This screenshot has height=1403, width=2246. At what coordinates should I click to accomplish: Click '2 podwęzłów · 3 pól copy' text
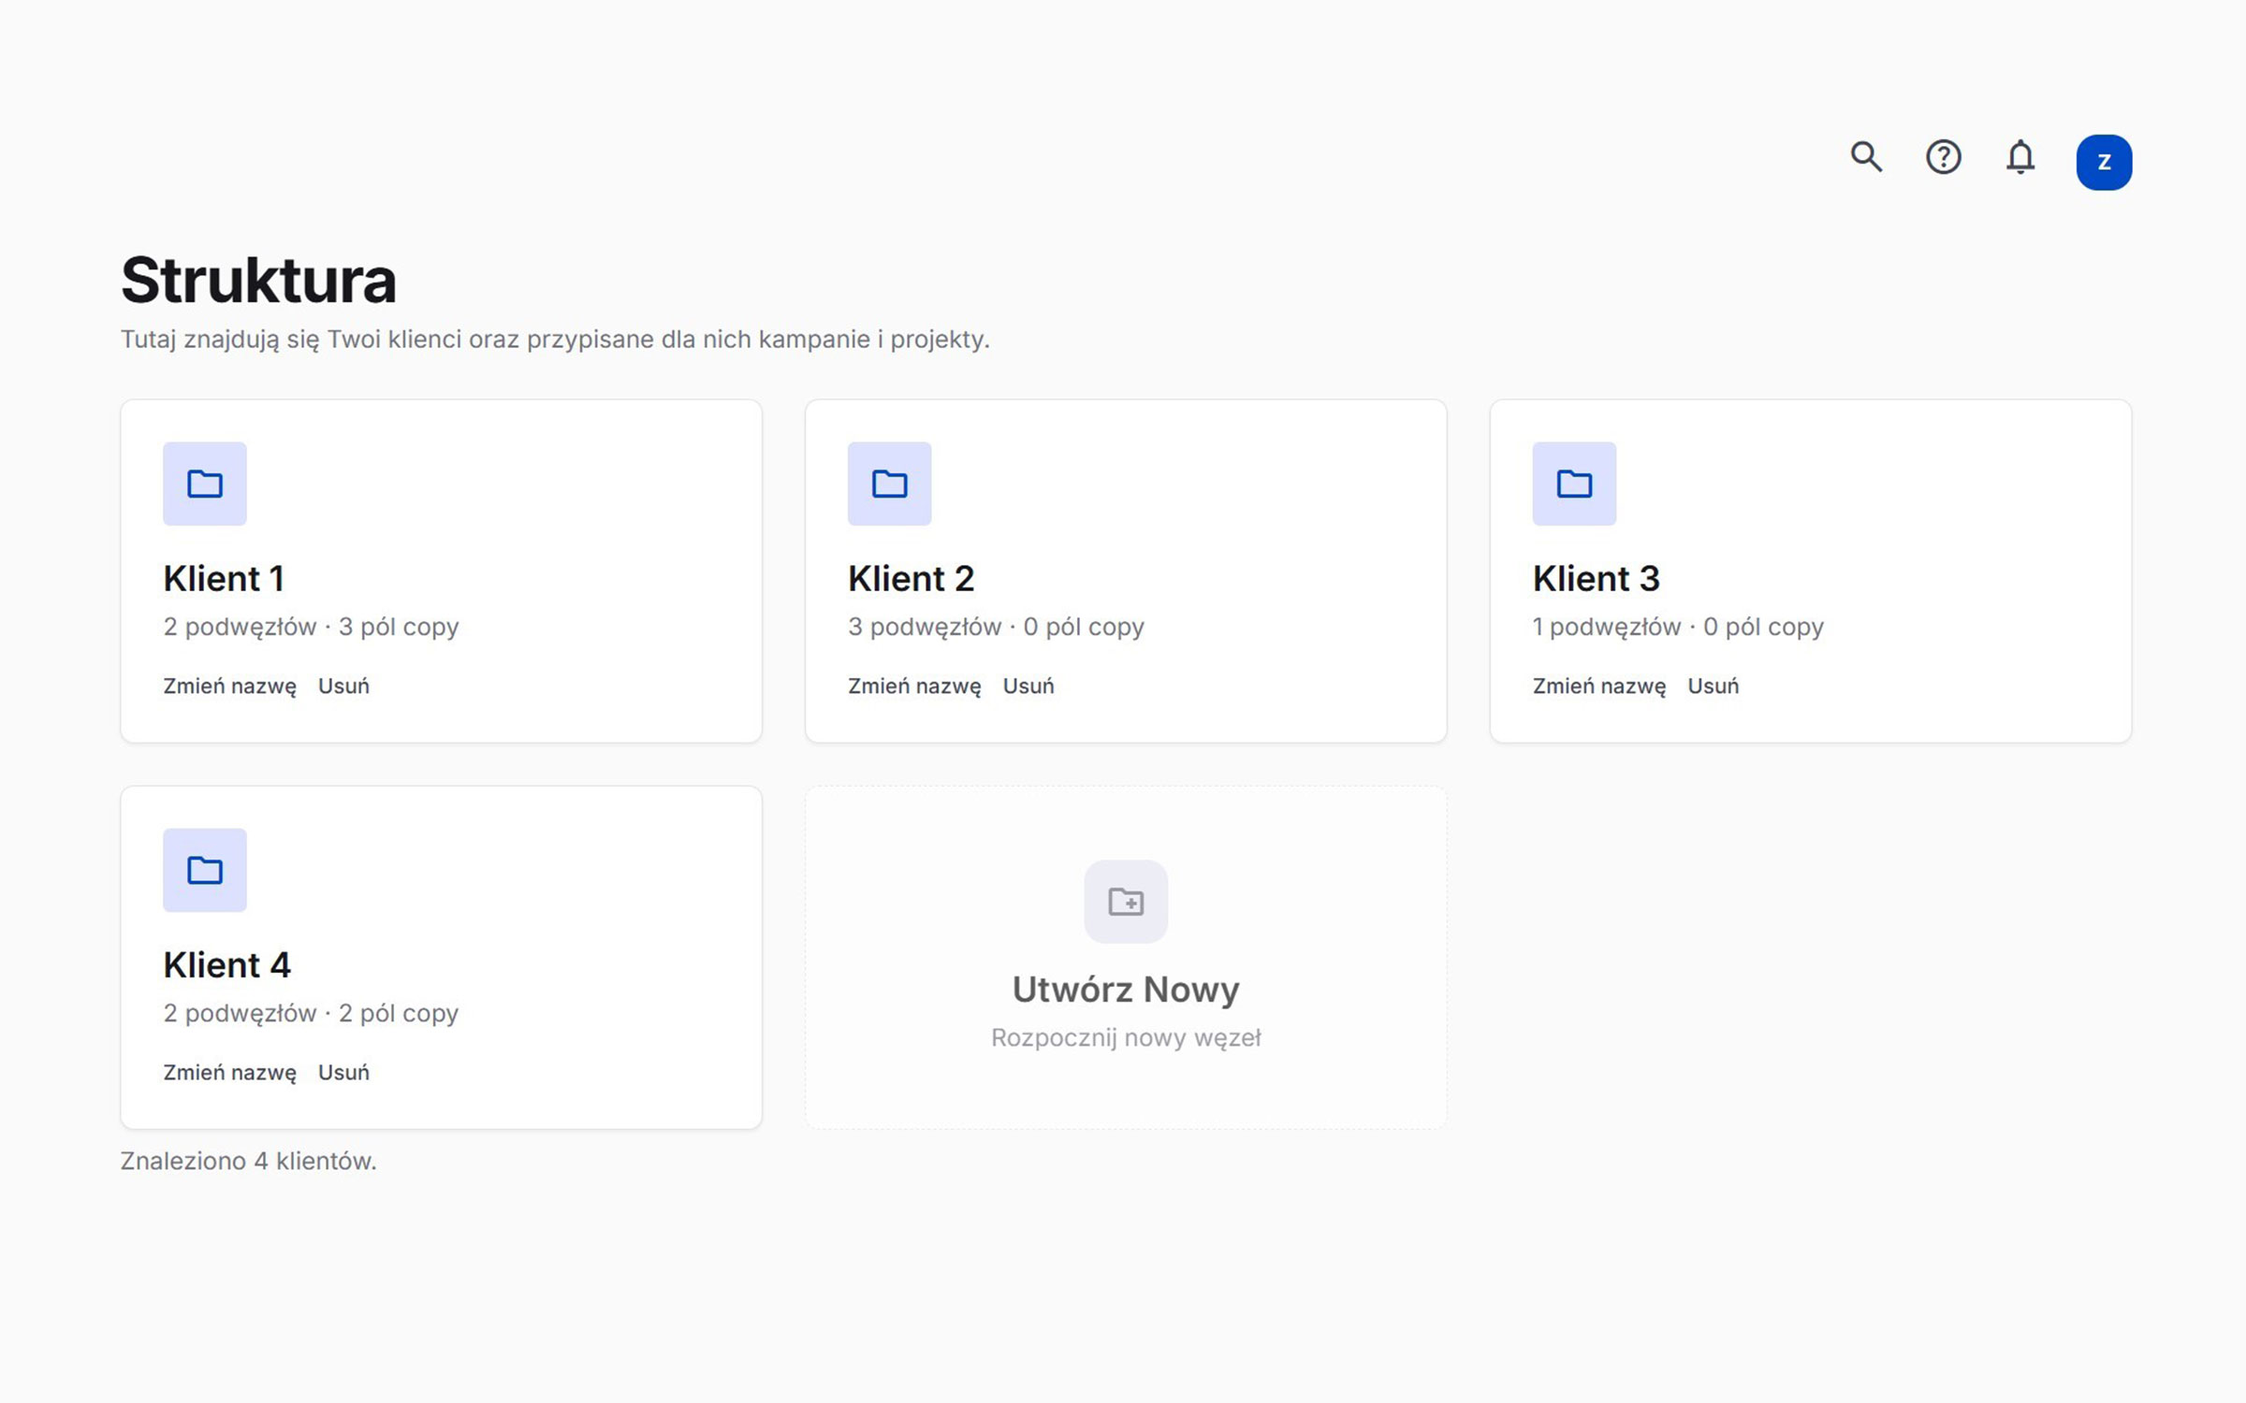coord(311,627)
